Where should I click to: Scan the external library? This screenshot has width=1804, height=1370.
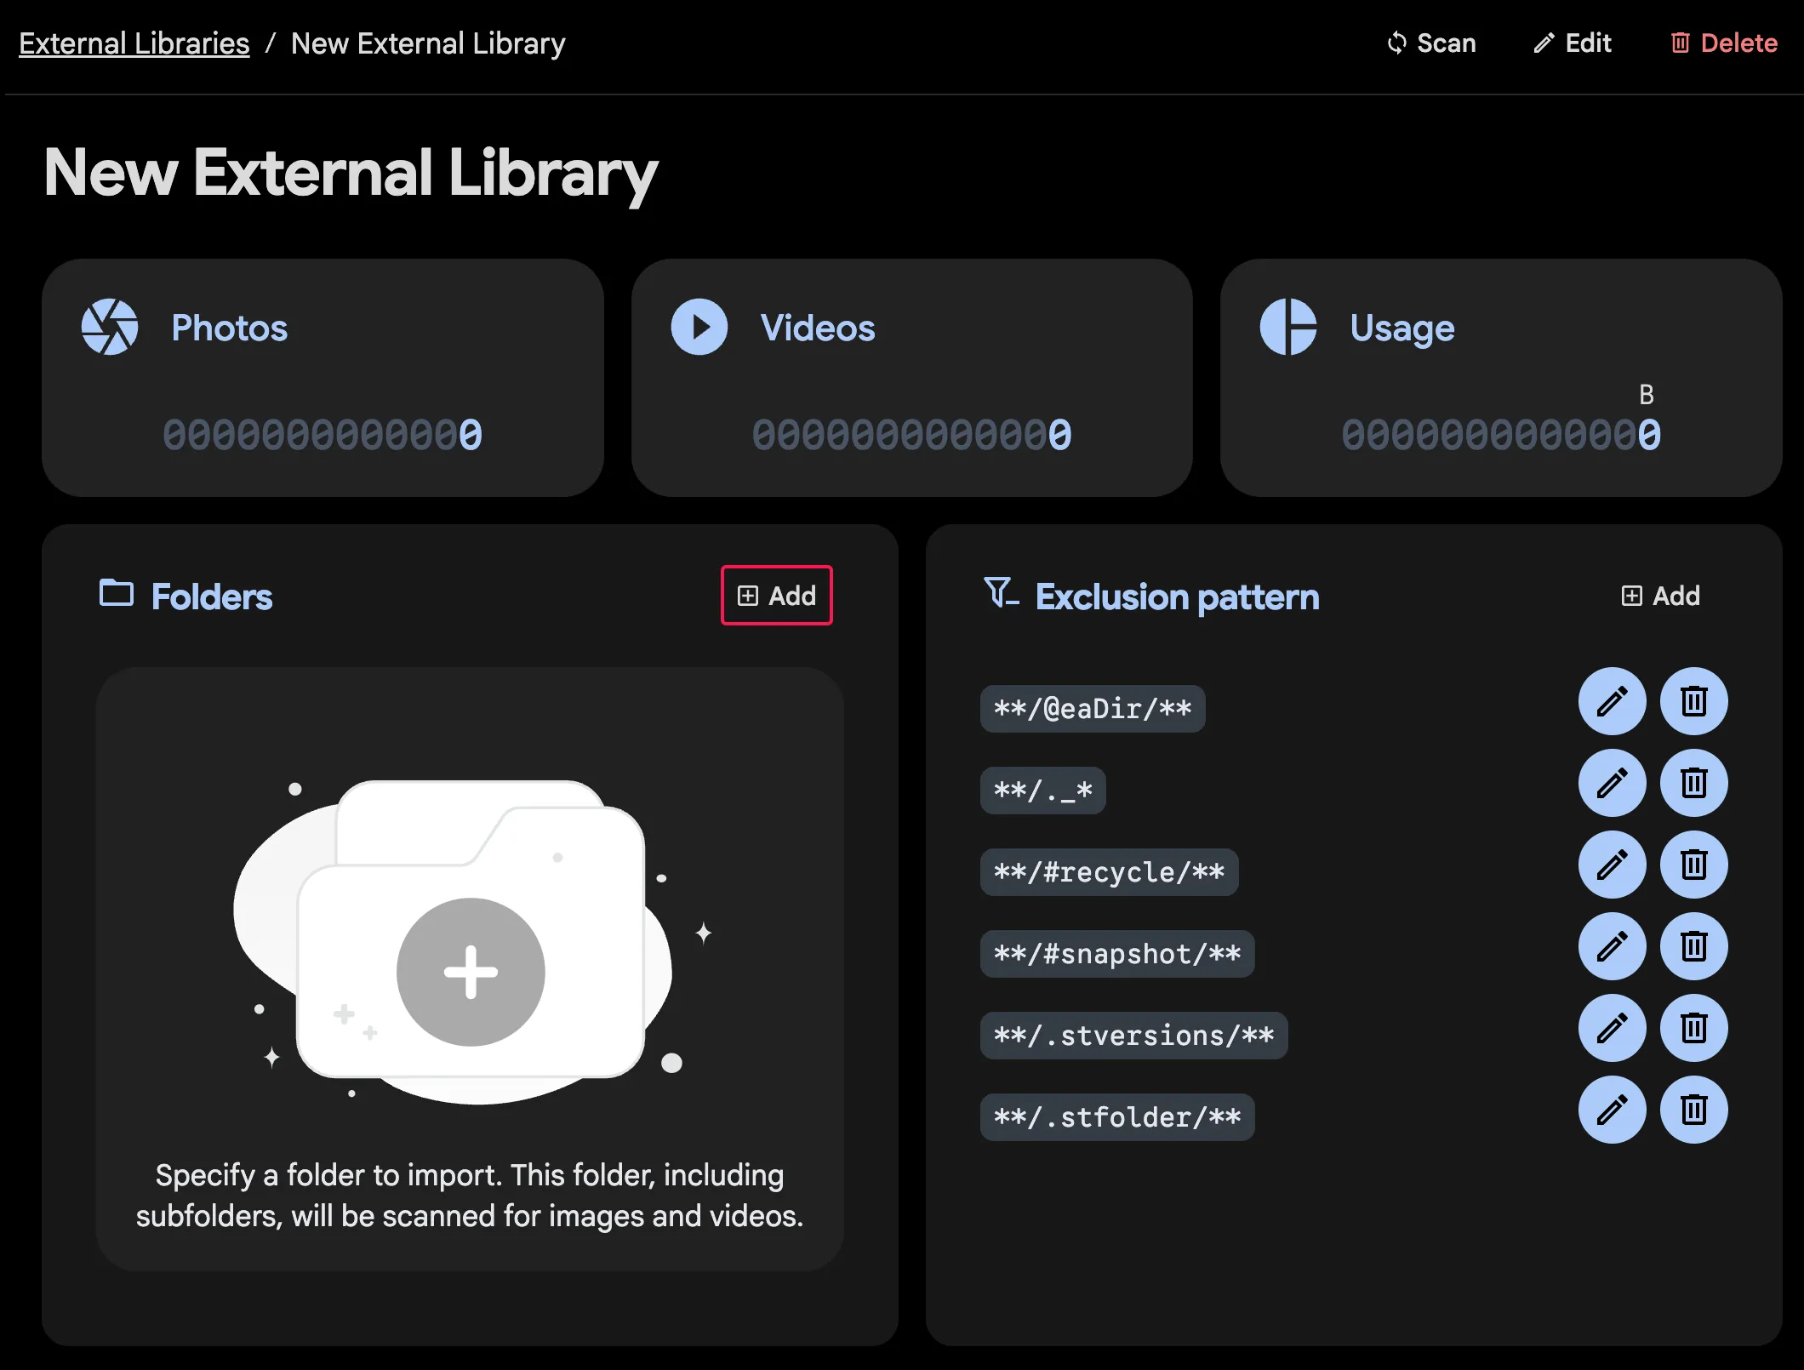(1431, 43)
